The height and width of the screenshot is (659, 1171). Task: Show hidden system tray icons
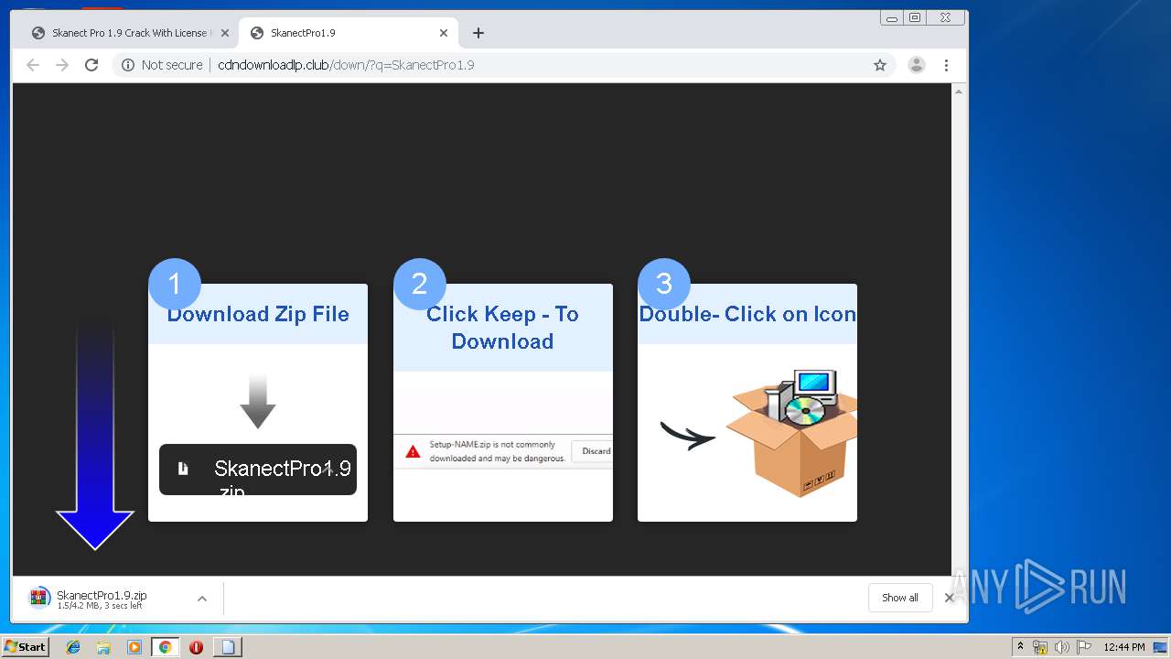(x=1020, y=647)
